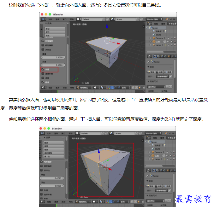Click 动画 render button in upper properties
The height and width of the screenshot is (209, 214).
tap(159, 72)
